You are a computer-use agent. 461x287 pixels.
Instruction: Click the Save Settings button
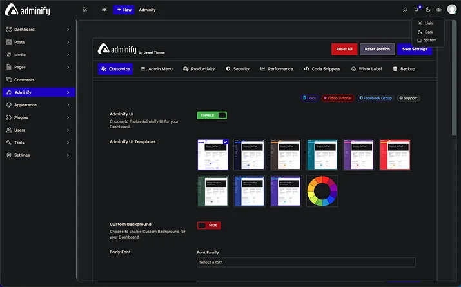pyautogui.click(x=415, y=49)
